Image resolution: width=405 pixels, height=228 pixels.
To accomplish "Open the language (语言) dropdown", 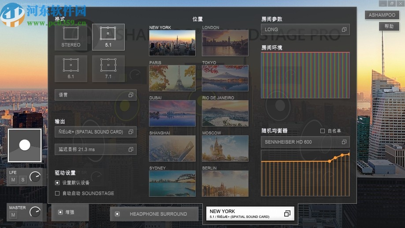I will coord(96,95).
